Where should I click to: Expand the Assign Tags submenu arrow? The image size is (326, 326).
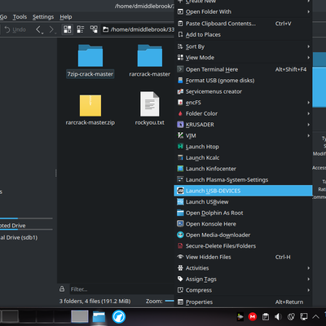(308, 279)
